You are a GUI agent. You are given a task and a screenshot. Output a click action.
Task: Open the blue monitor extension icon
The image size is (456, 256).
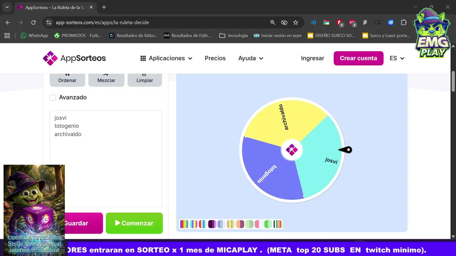(390, 22)
